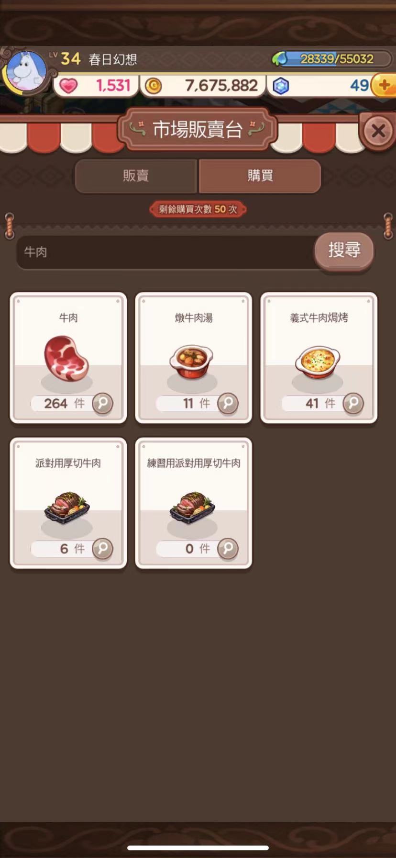Select the 購買 tab
Image resolution: width=396 pixels, height=858 pixels.
click(x=260, y=176)
